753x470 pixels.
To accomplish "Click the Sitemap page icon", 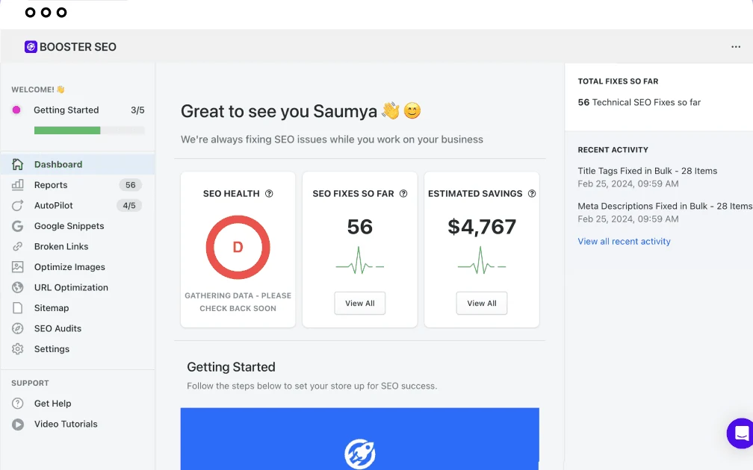I will (18, 308).
